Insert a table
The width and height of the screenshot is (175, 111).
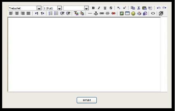tap(127, 13)
